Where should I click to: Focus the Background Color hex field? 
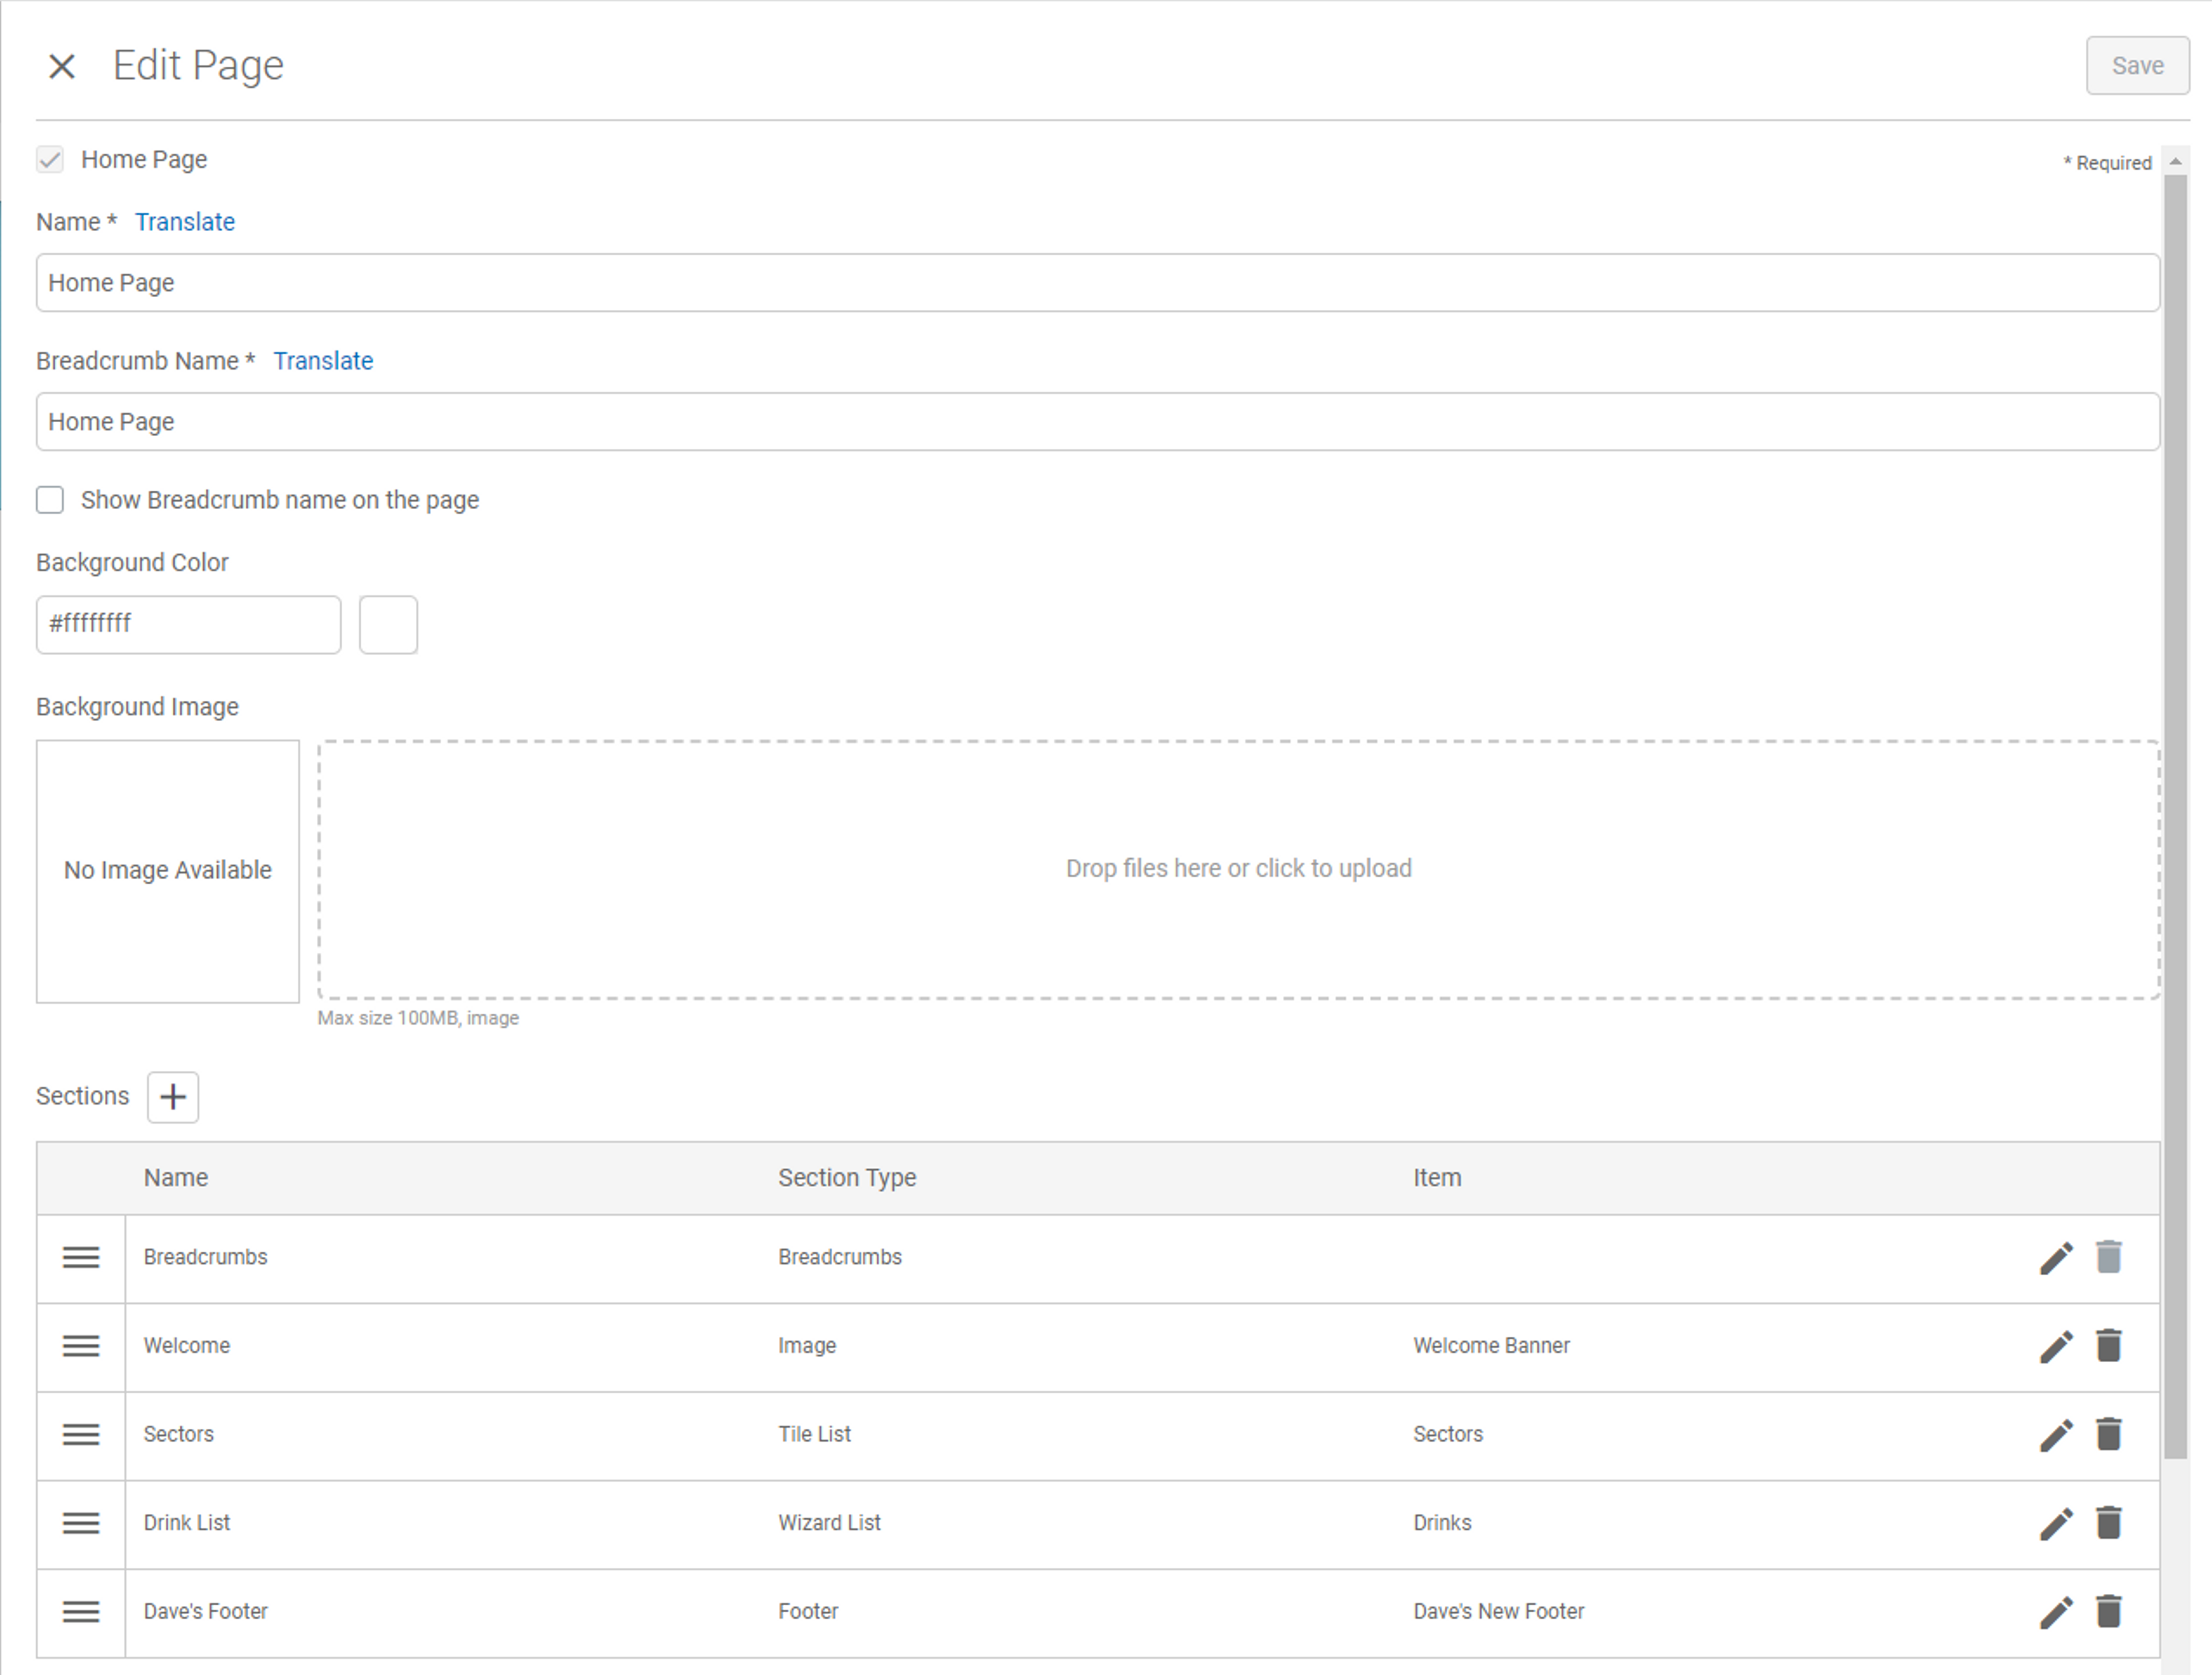[x=189, y=625]
